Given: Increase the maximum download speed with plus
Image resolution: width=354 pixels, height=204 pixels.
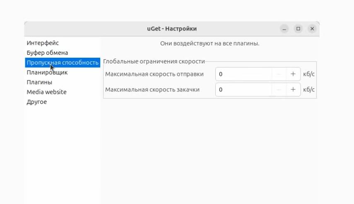Looking at the screenshot, I should (x=293, y=89).
